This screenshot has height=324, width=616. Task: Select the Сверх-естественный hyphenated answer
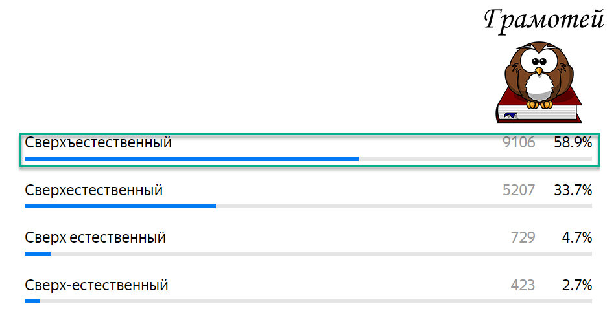click(x=97, y=285)
